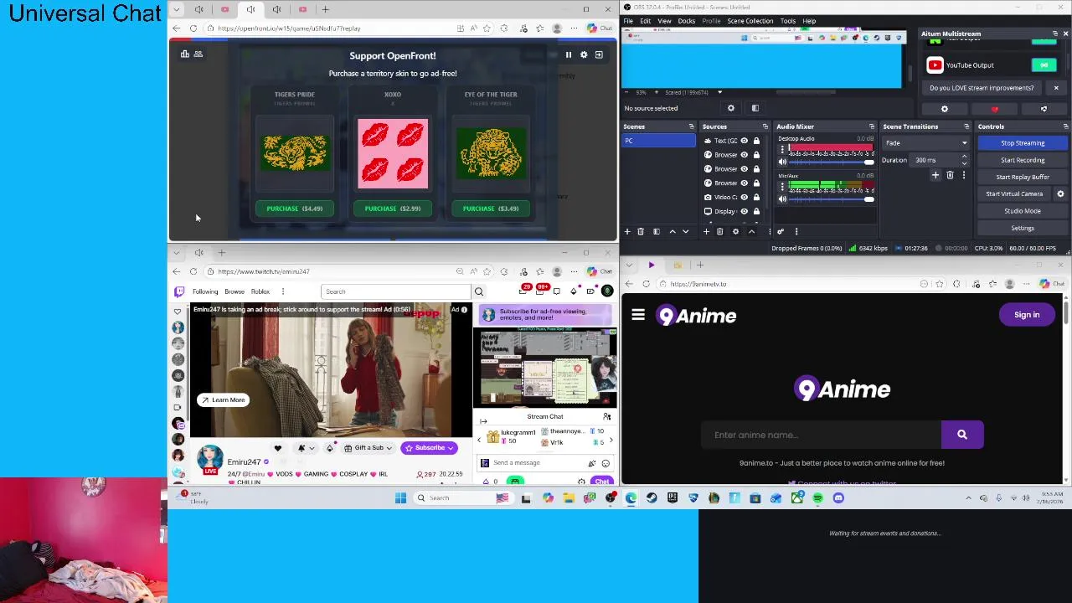Open OBS preview scaling dropdown arrow

pos(719,92)
